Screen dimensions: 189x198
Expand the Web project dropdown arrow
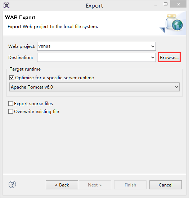(153, 46)
